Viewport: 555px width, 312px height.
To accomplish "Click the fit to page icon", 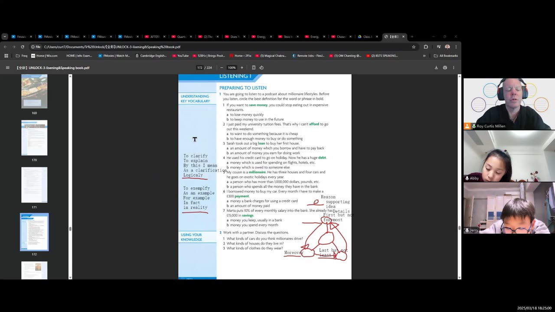I will [x=254, y=68].
